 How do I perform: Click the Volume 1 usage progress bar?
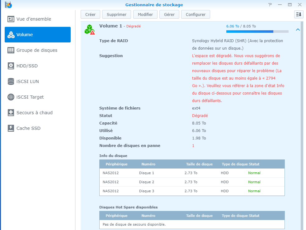click(x=257, y=32)
